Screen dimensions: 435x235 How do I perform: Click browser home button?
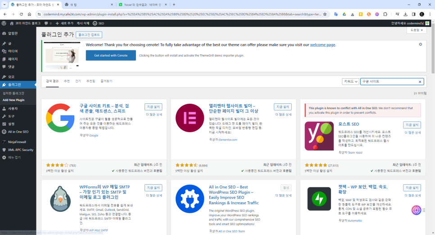(29, 14)
